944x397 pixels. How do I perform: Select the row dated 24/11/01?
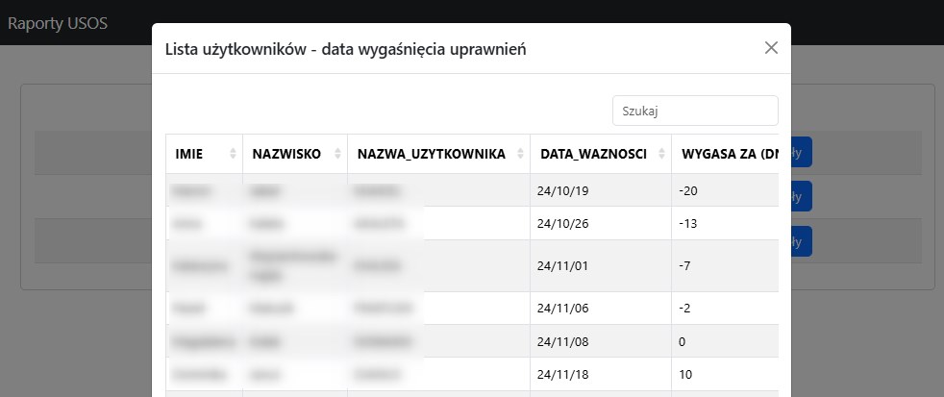click(472, 265)
